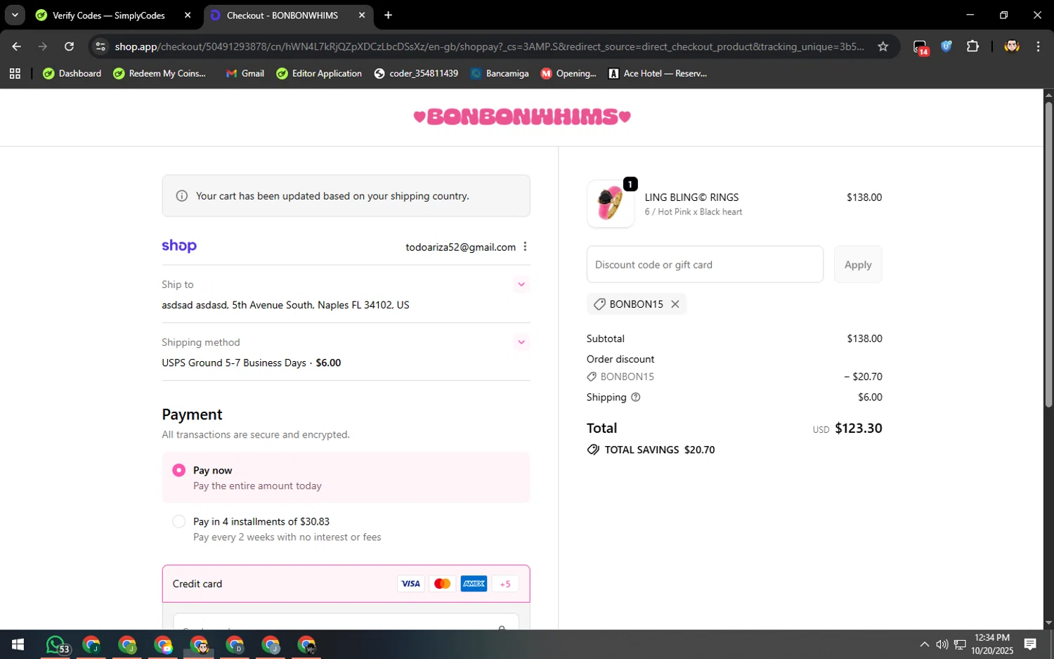Screen dimensions: 1054x659
Task: Click the cart updated info icon
Action: 182,196
